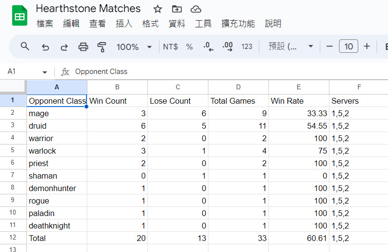Select the deathknight cell
The height and width of the screenshot is (252, 388).
[57, 226]
